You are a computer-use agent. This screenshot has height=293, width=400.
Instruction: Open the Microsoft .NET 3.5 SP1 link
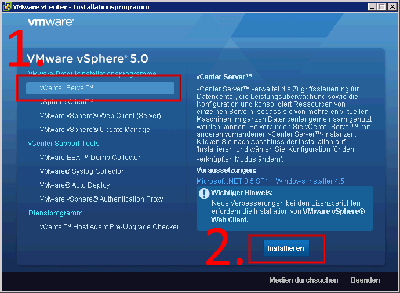click(x=232, y=181)
